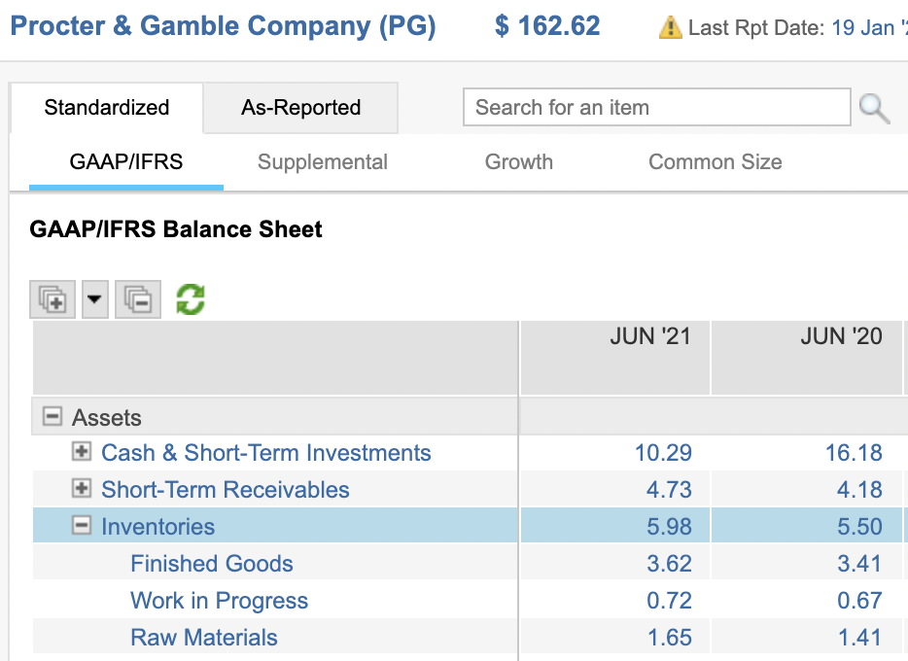The image size is (908, 661).
Task: Expand the Short-Term Receivables row
Action: coord(82,489)
